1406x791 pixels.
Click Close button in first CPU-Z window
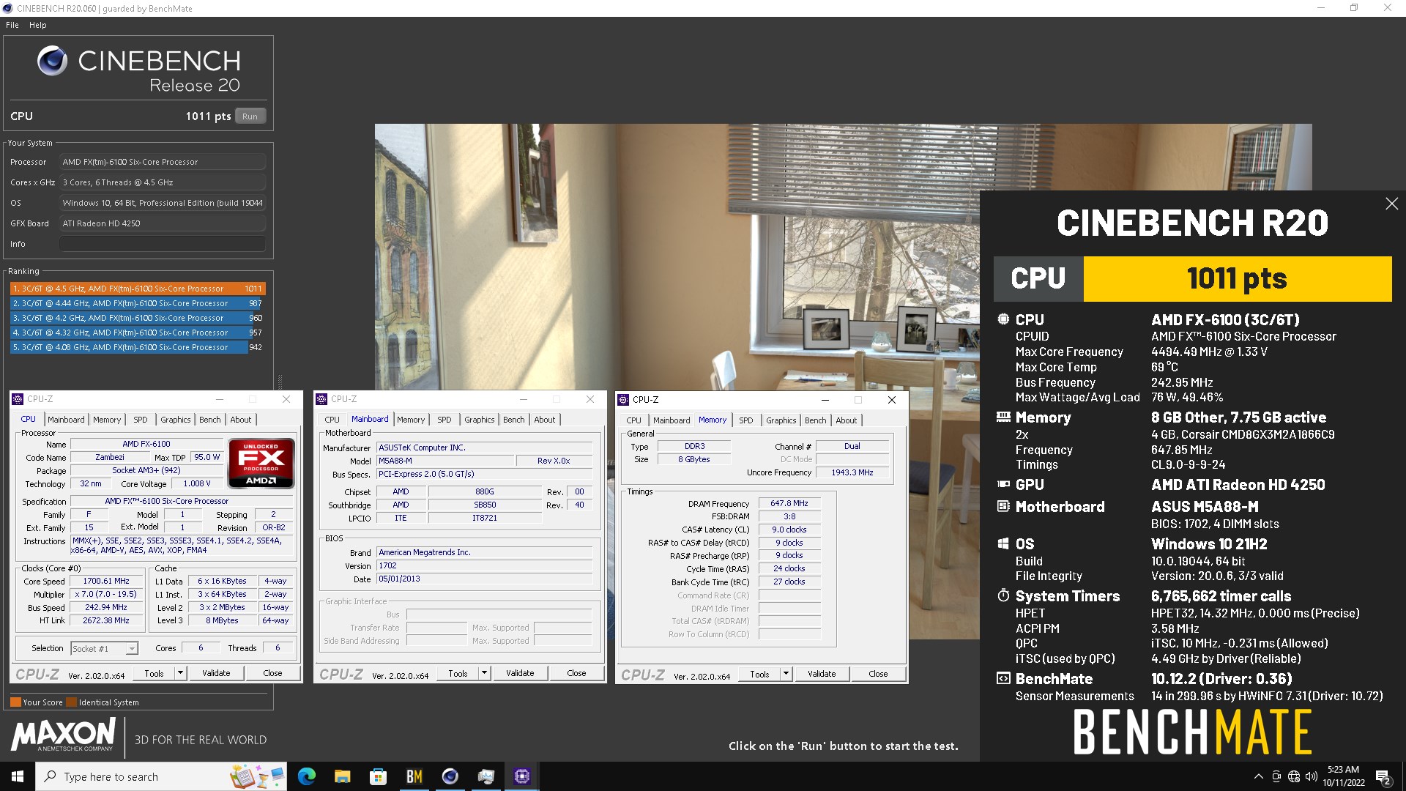coord(272,673)
